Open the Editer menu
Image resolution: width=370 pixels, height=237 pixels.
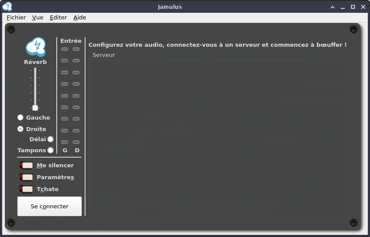click(x=58, y=17)
